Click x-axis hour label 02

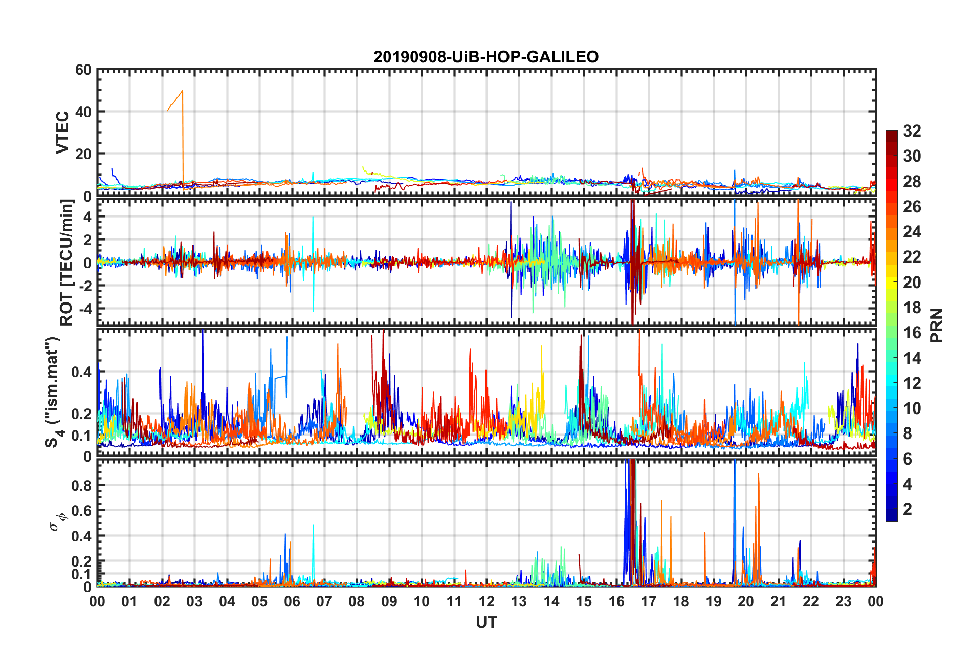[162, 601]
